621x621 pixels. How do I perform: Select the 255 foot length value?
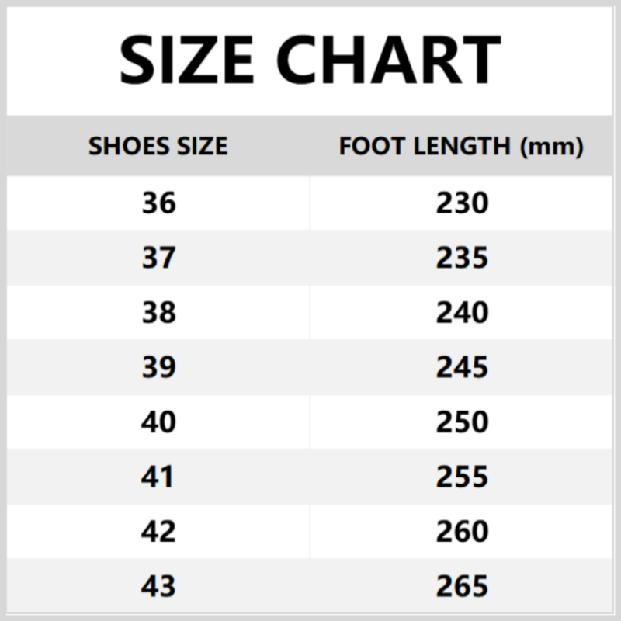(x=462, y=477)
